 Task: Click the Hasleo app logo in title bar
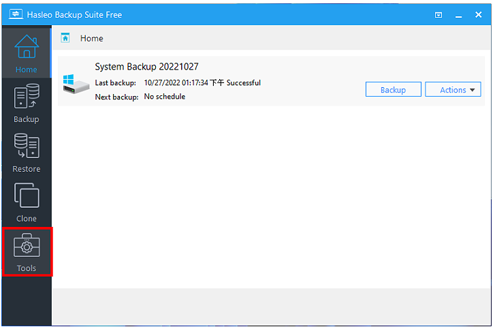click(16, 14)
